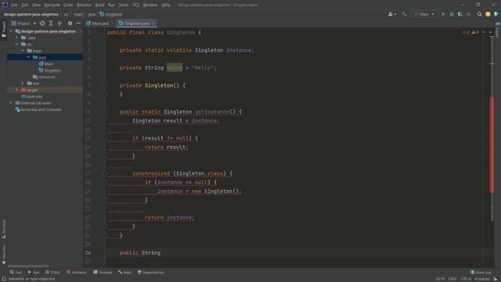Viewport: 501px width, 282px height.
Task: Hide the Project tool window with the minus icon
Action: coord(78,23)
